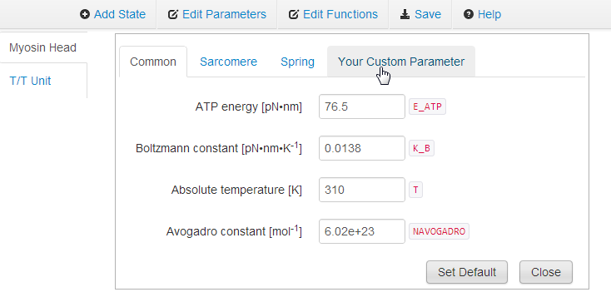Click the Boltzmann constant input field
This screenshot has height=302, width=611.
[362, 148]
